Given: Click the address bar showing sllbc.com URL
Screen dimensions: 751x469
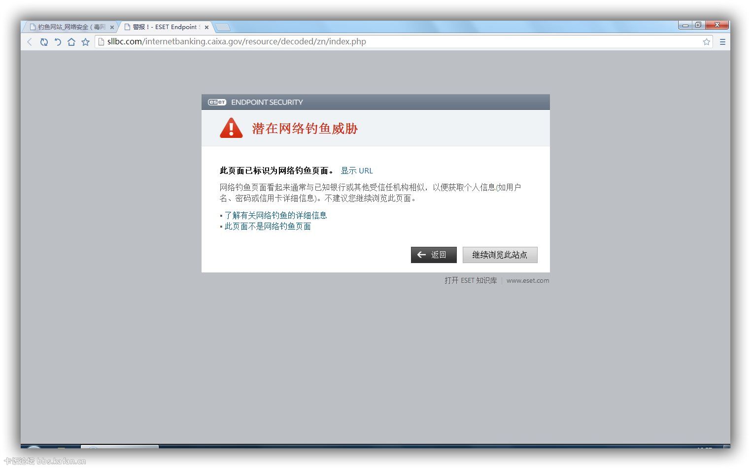Looking at the screenshot, I should 394,42.
